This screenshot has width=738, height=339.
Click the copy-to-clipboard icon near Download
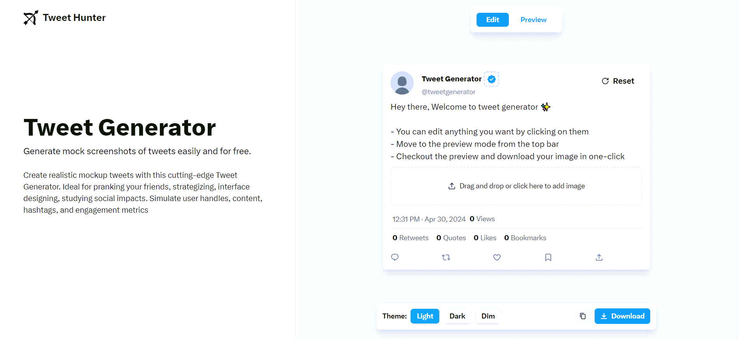pyautogui.click(x=583, y=316)
